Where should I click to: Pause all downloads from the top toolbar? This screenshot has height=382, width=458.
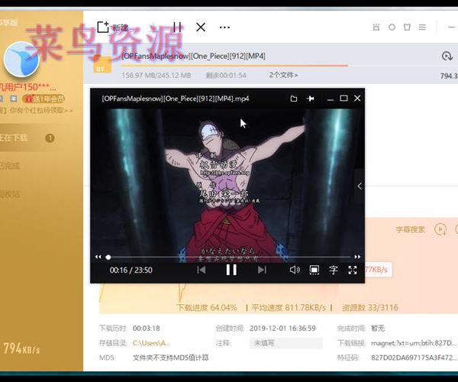pyautogui.click(x=177, y=28)
